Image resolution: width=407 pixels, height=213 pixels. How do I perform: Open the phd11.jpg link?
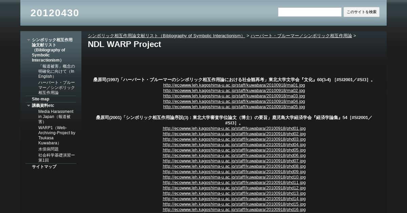(234, 183)
